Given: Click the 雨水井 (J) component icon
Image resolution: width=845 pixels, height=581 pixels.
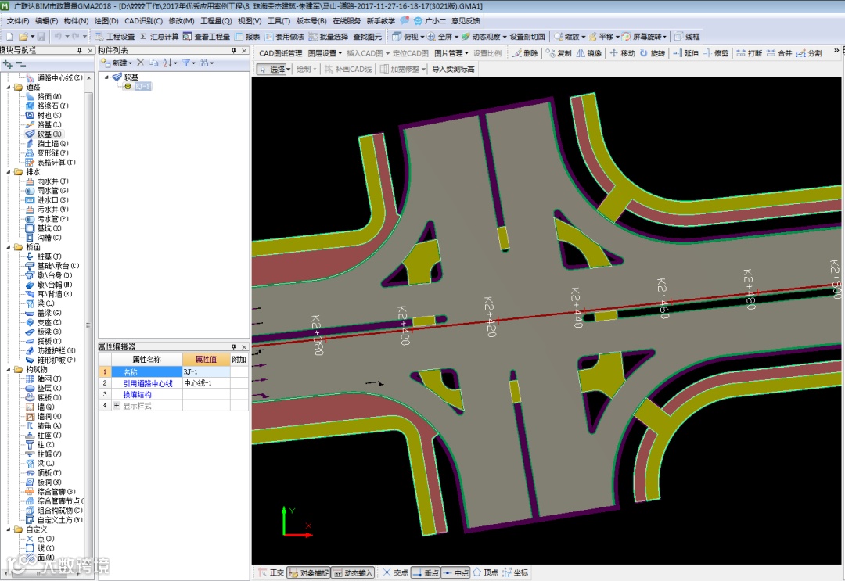Looking at the screenshot, I should tap(30, 181).
